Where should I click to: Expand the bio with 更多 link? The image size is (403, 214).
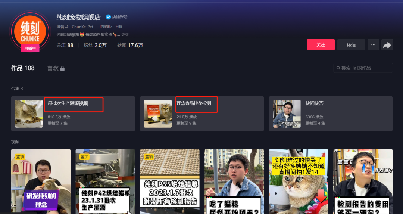125,34
